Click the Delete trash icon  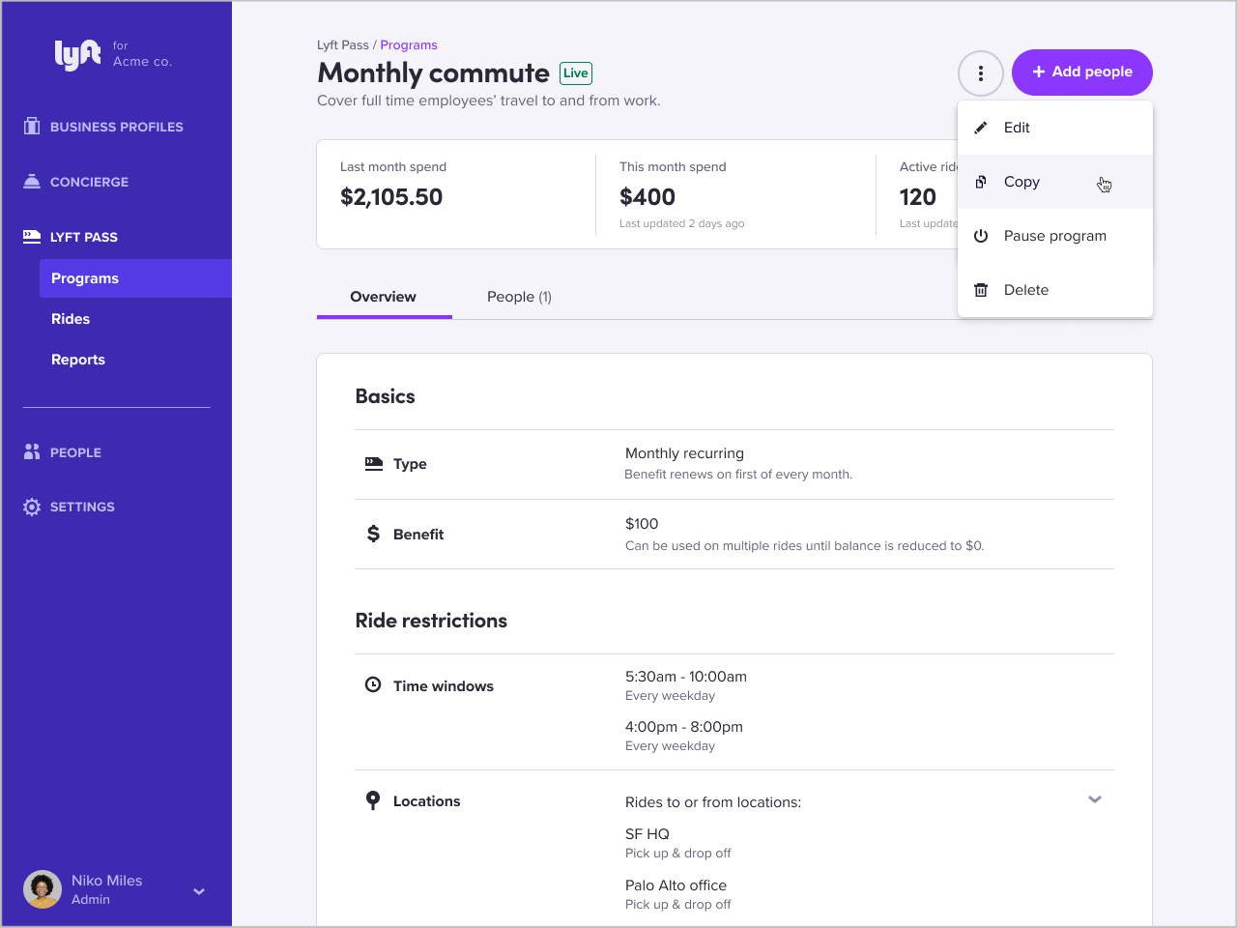point(981,290)
